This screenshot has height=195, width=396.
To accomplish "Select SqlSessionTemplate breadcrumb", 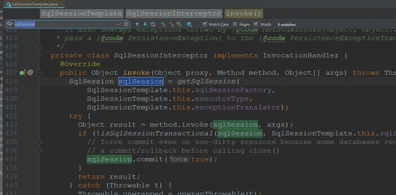I will pos(82,13).
